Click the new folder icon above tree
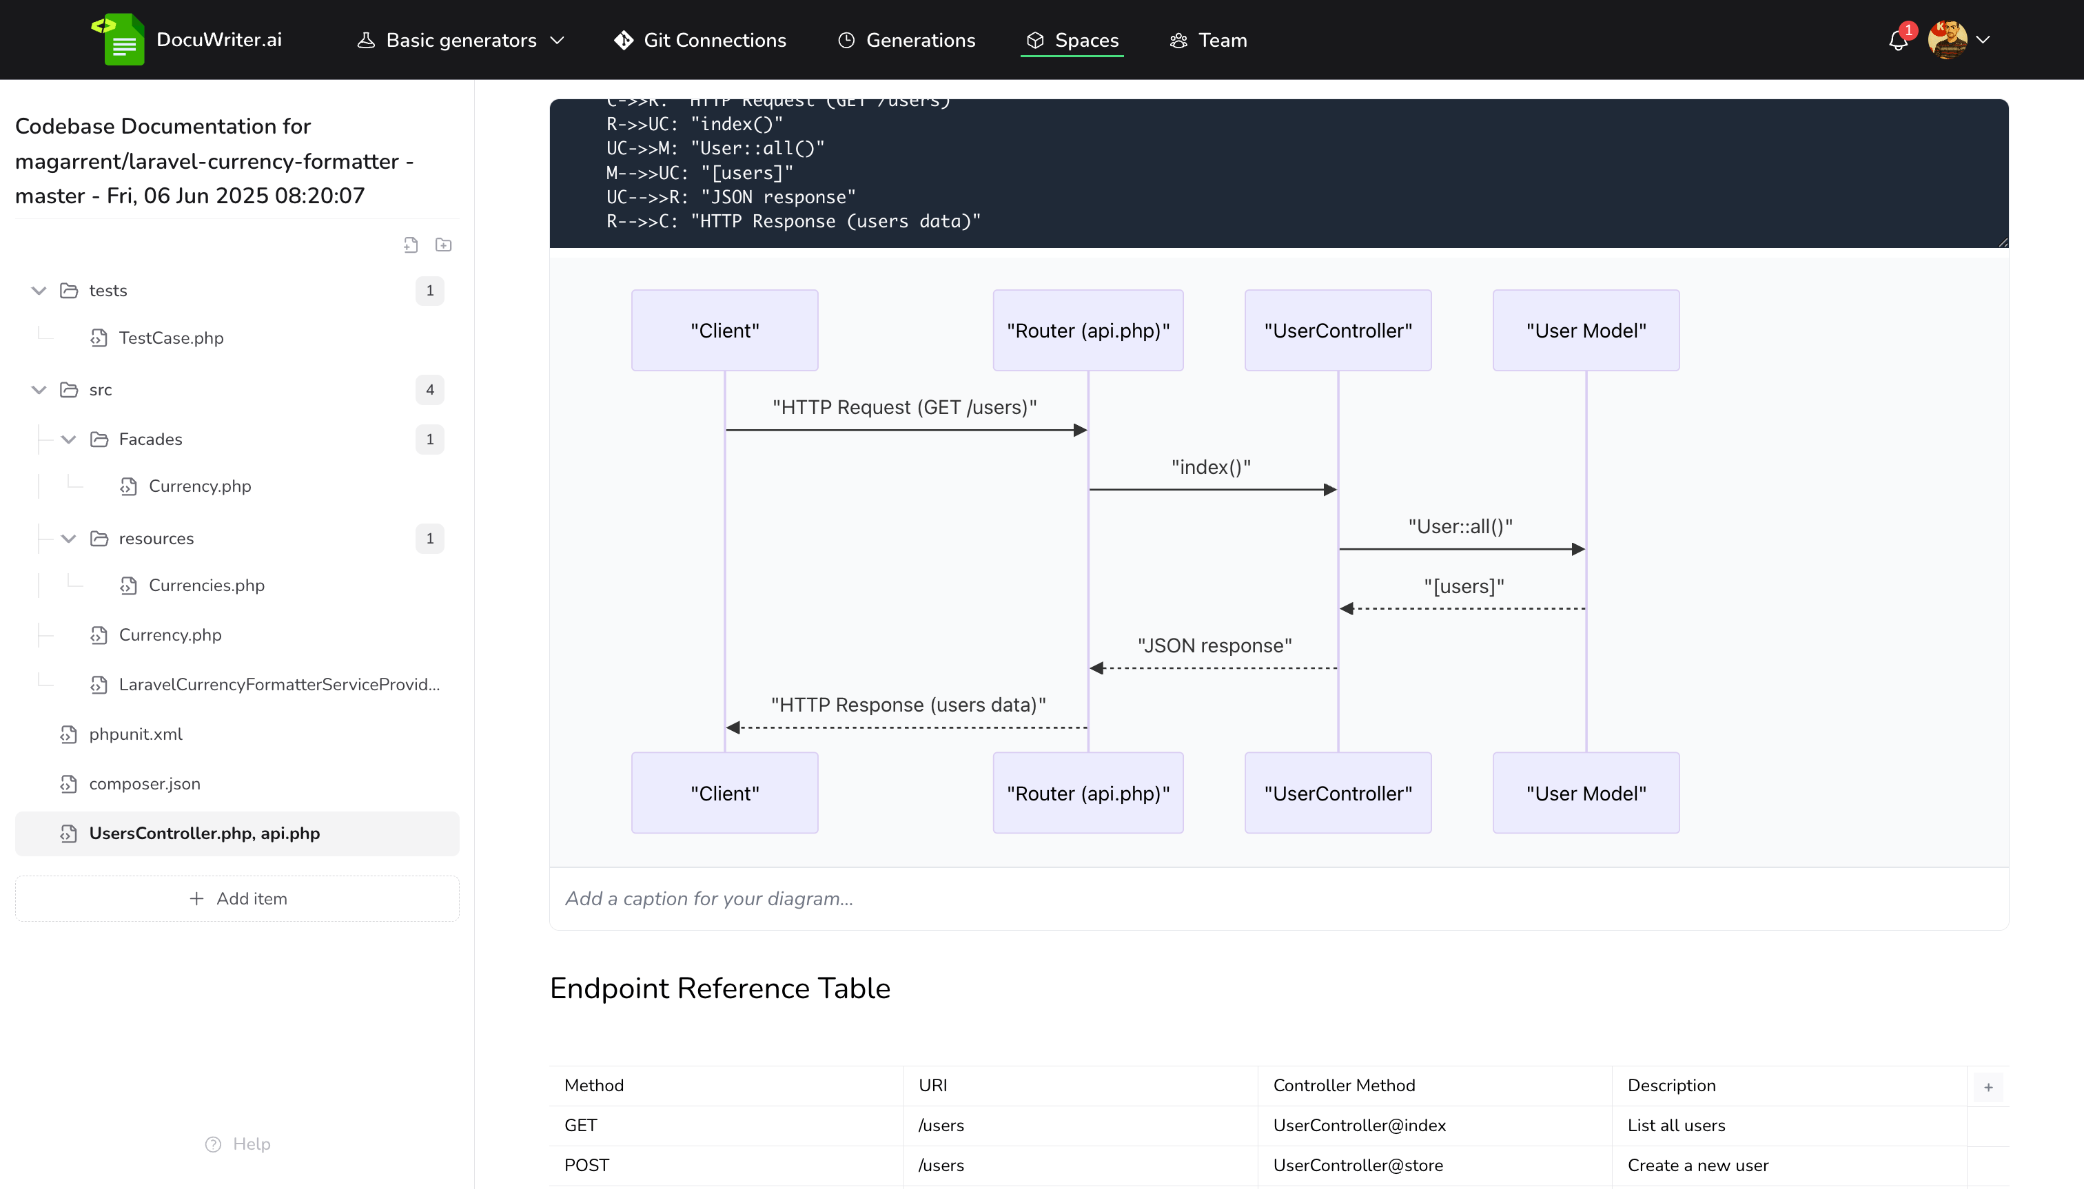The image size is (2084, 1189). (x=444, y=245)
